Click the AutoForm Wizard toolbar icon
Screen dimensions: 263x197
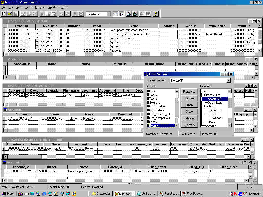142,14
